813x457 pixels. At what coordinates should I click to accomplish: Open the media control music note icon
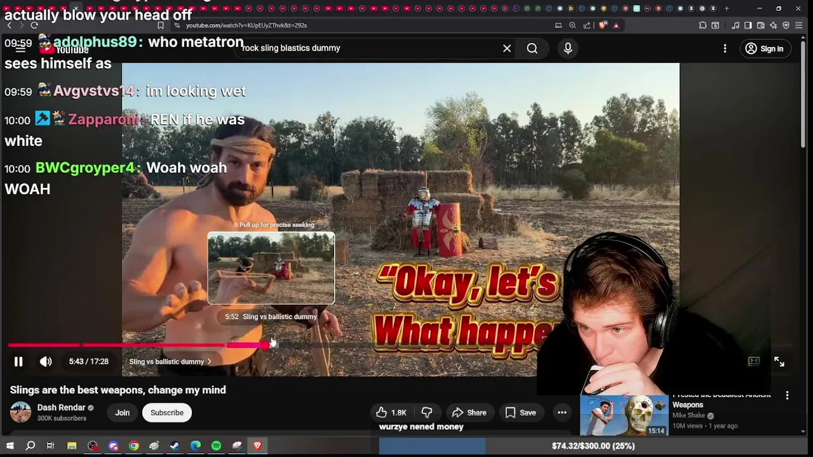click(x=736, y=25)
